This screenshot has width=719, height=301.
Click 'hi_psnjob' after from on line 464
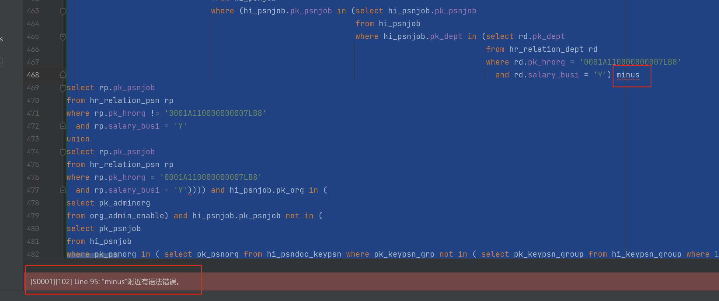399,24
